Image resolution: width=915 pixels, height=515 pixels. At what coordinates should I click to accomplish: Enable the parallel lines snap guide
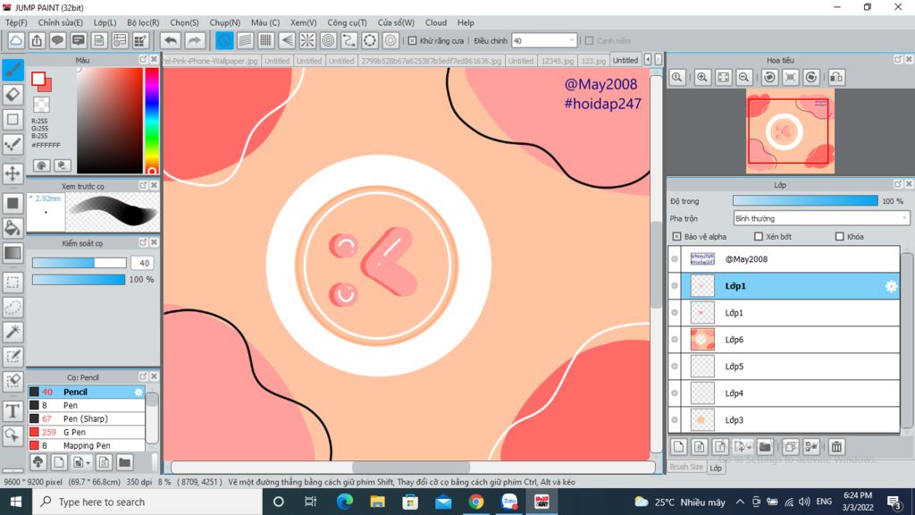(245, 40)
